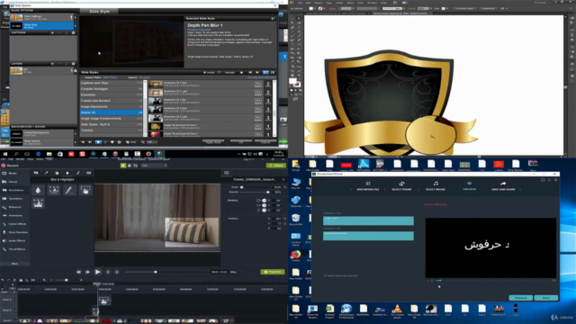The height and width of the screenshot is (324, 576).
Task: Select Image Adjustments style category
Action: click(x=112, y=106)
